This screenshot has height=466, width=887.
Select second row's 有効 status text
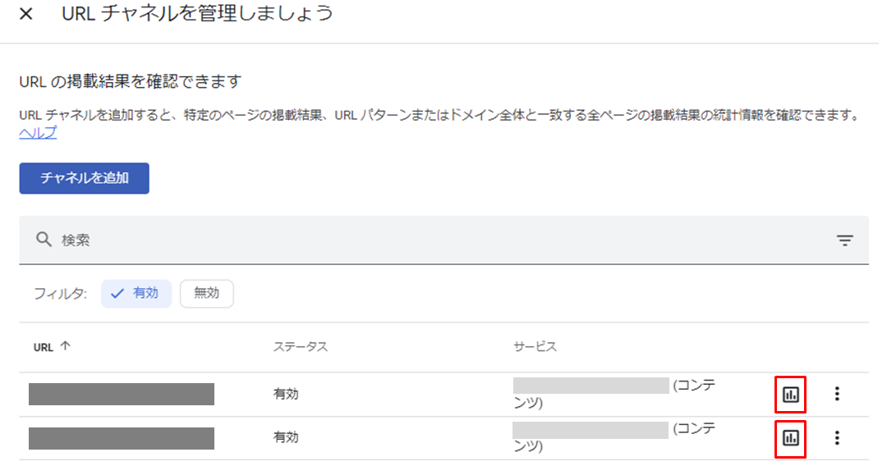(x=286, y=438)
